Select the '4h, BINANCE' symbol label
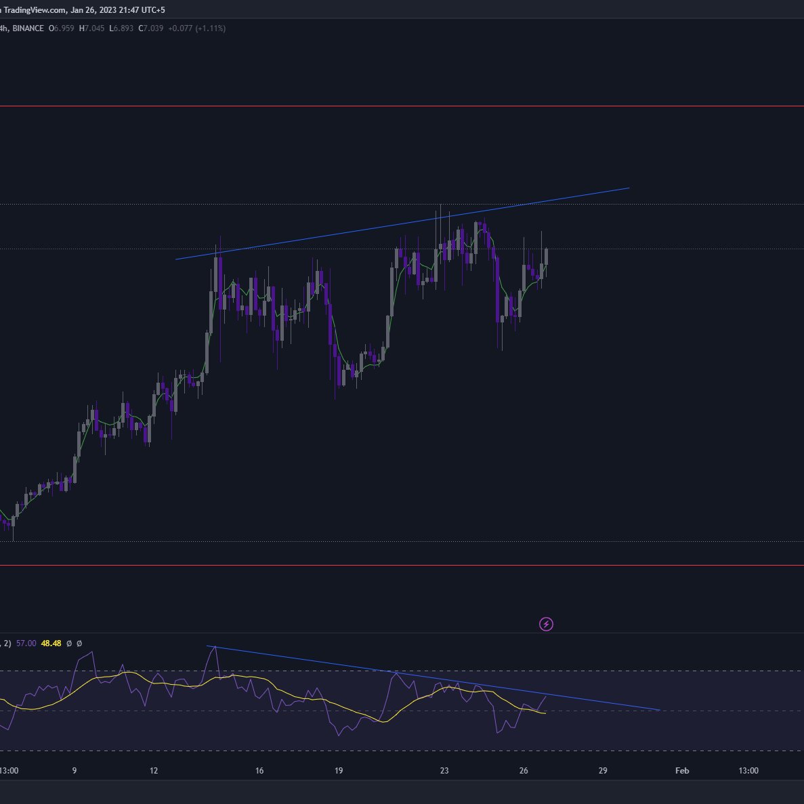The image size is (804, 804). coord(22,28)
